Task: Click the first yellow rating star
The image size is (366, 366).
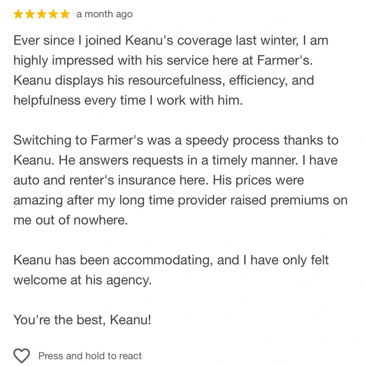Action: click(x=18, y=13)
